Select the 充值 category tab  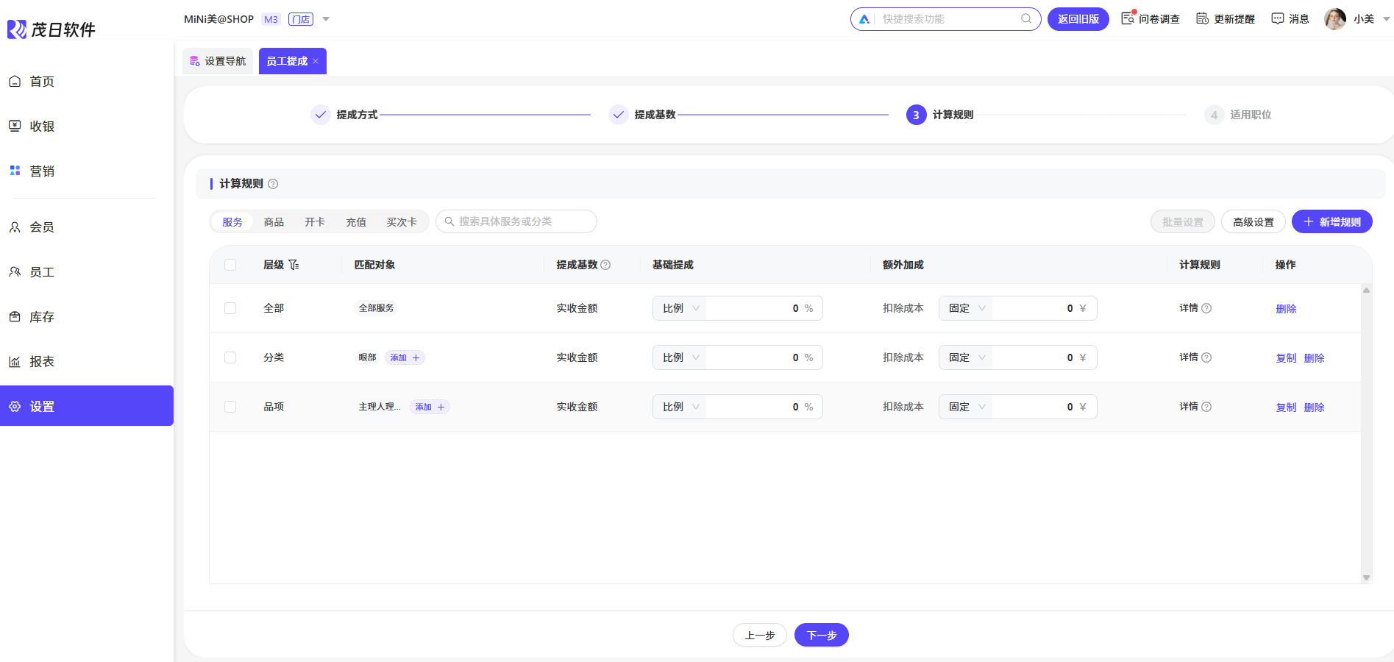(356, 222)
